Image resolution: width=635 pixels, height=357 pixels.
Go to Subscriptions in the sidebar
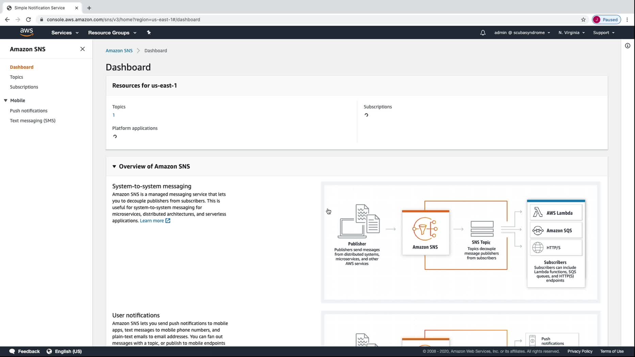[24, 87]
